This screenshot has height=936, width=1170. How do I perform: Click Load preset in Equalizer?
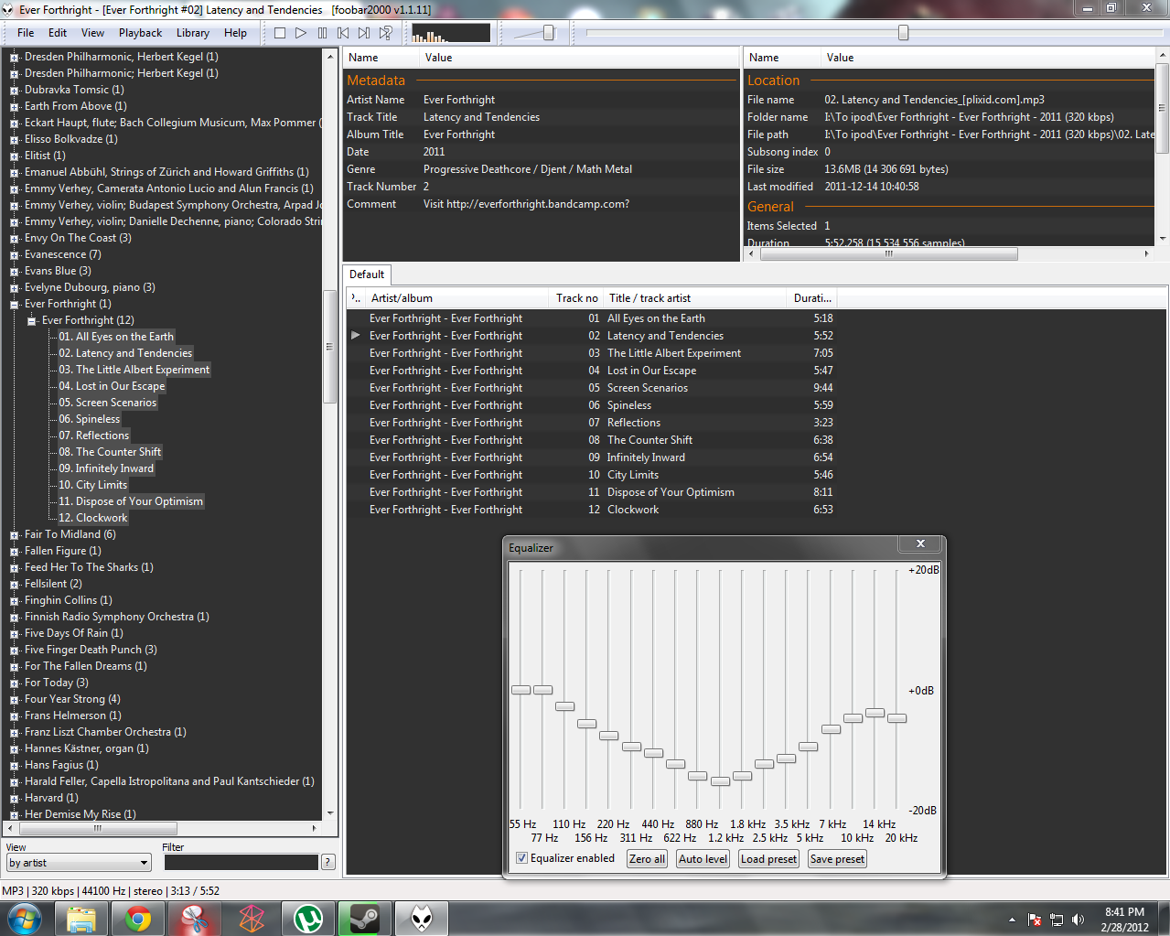(768, 859)
